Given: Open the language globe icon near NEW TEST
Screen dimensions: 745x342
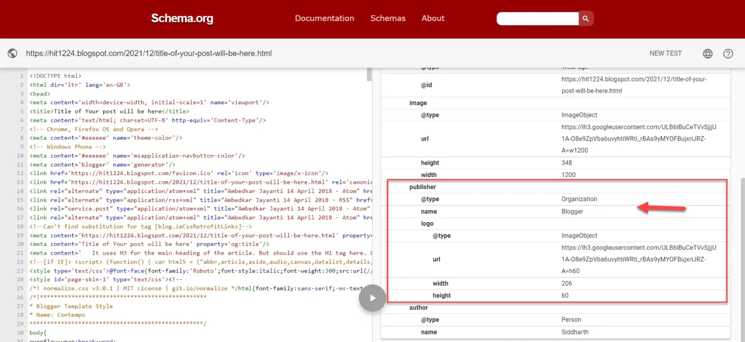Looking at the screenshot, I should 708,54.
